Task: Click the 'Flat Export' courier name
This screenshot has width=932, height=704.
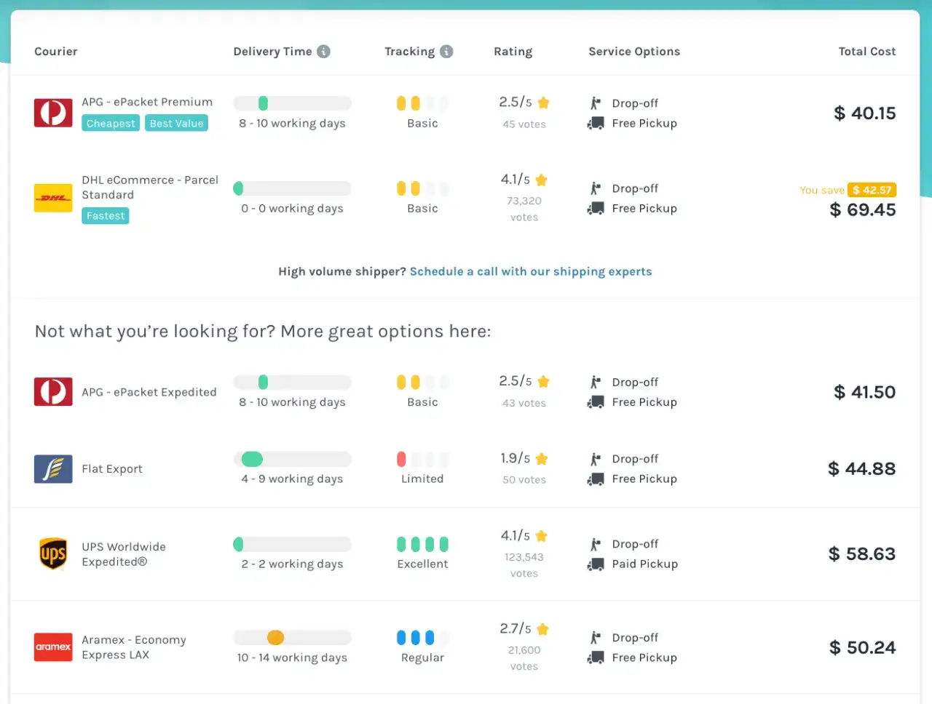Action: tap(112, 469)
